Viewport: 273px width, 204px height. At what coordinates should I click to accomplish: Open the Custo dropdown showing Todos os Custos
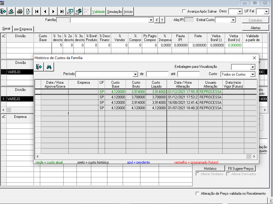(x=253, y=74)
